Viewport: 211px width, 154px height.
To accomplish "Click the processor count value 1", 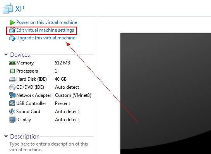I will (56, 71).
